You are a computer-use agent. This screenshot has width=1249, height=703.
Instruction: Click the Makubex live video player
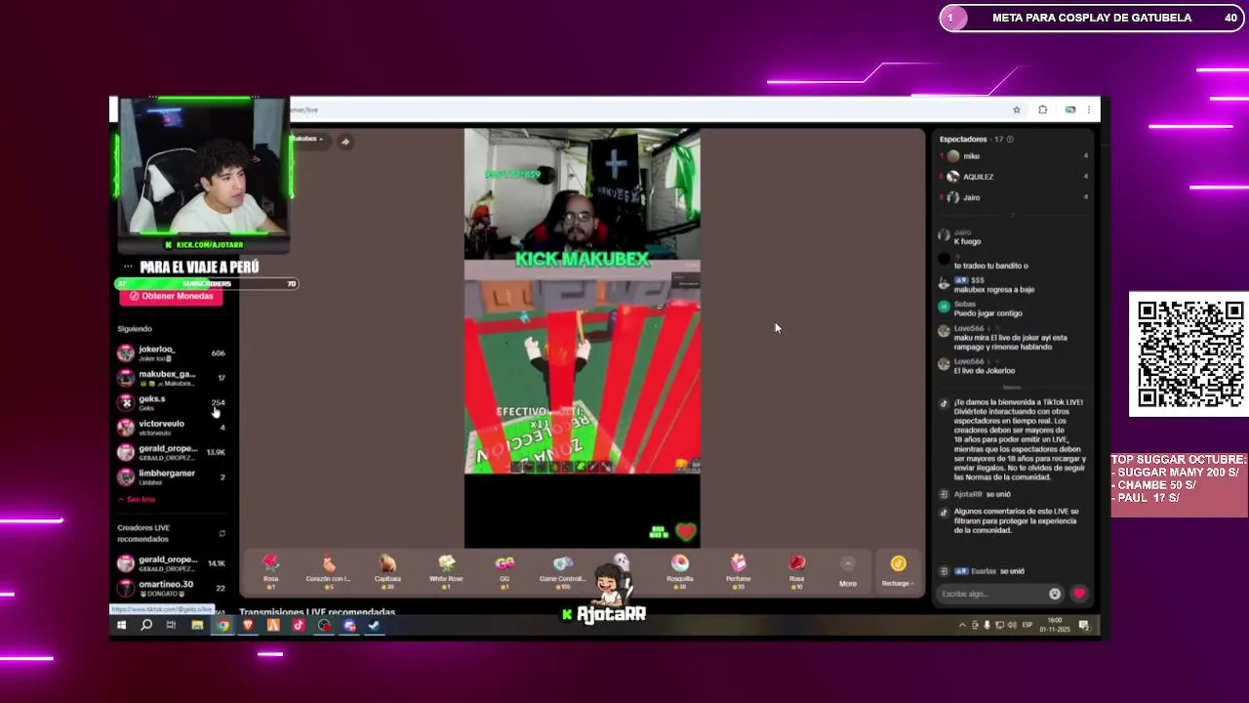click(x=583, y=338)
